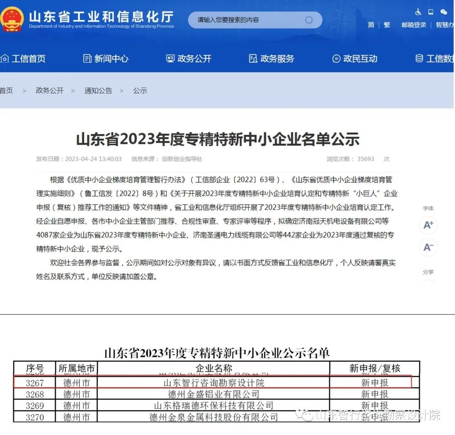
Task: Click serial number 3269 cell
Action: click(x=35, y=405)
